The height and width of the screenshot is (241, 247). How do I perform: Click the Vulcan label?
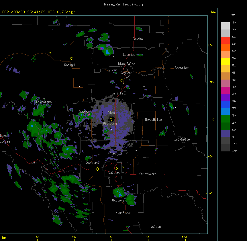[156, 227]
